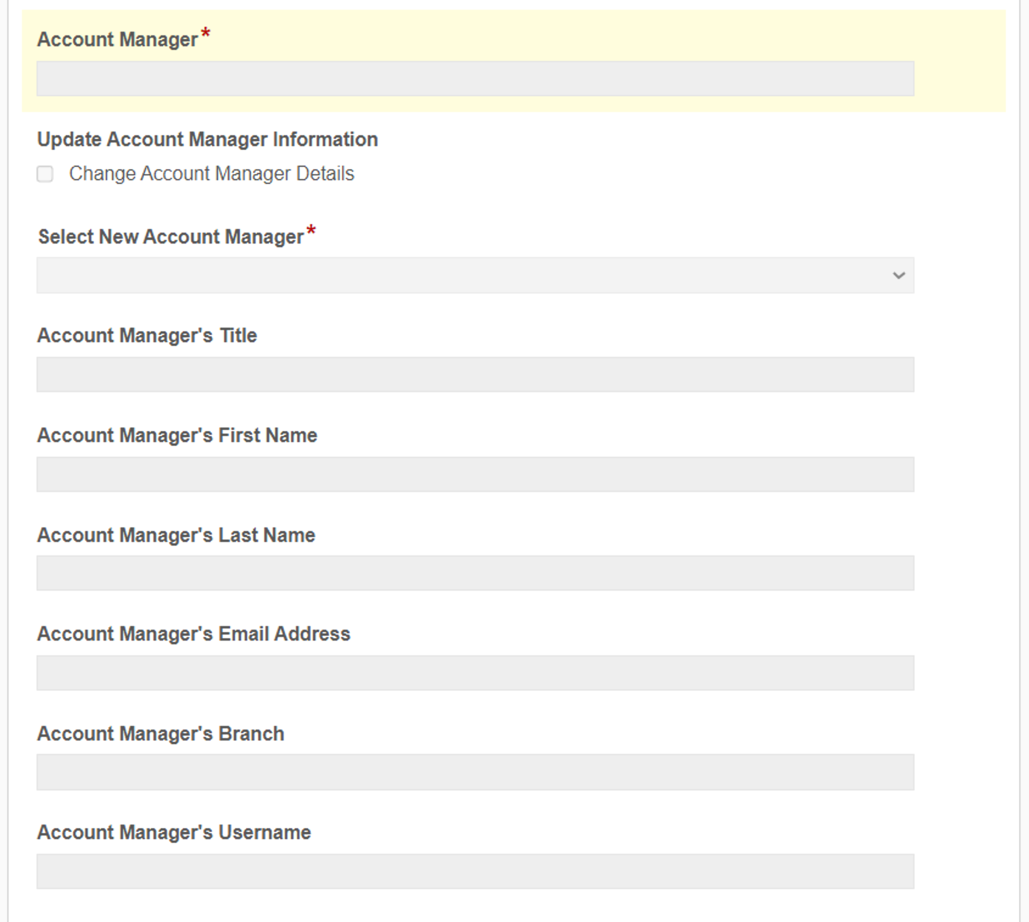Click the 'Account Manager's Username' label
Image resolution: width=1029 pixels, height=922 pixels.
pos(174,832)
